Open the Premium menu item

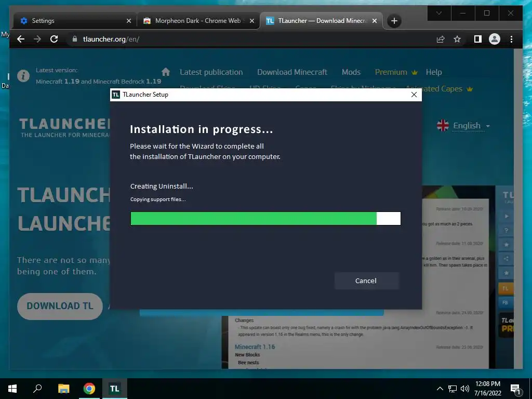(x=396, y=72)
